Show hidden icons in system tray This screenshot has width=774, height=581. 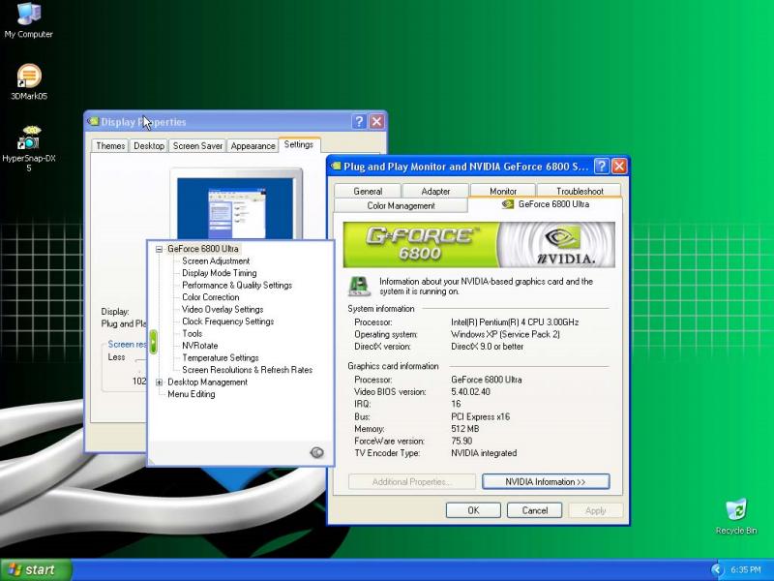coord(716,570)
